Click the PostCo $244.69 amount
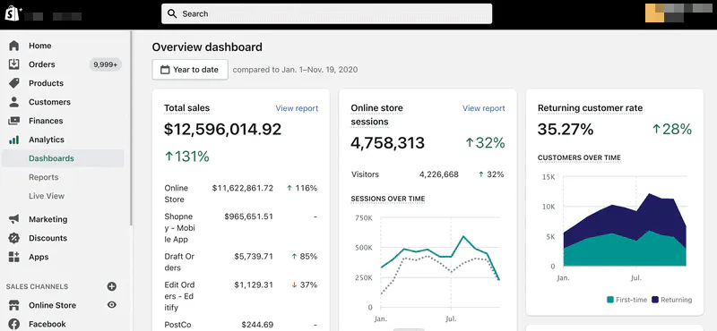Viewport: 717px width, 331px height. [257, 325]
